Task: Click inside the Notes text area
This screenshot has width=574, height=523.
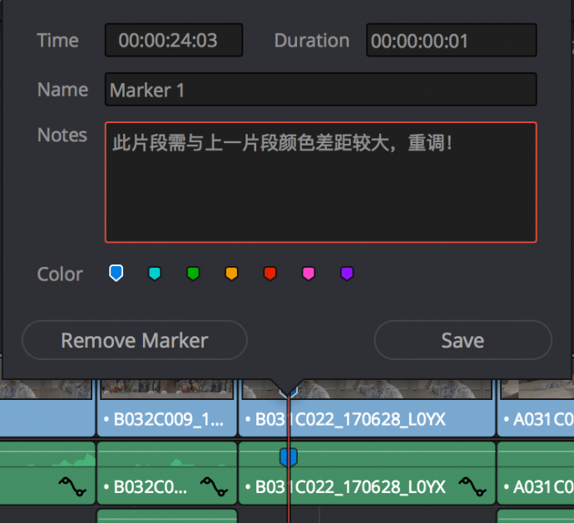Action: coord(320,181)
